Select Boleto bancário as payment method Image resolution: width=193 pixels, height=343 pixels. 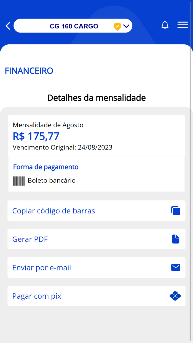click(x=51, y=180)
